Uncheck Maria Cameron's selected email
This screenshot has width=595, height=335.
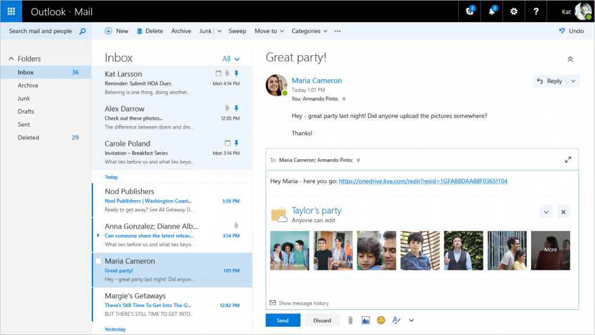pyautogui.click(x=99, y=261)
